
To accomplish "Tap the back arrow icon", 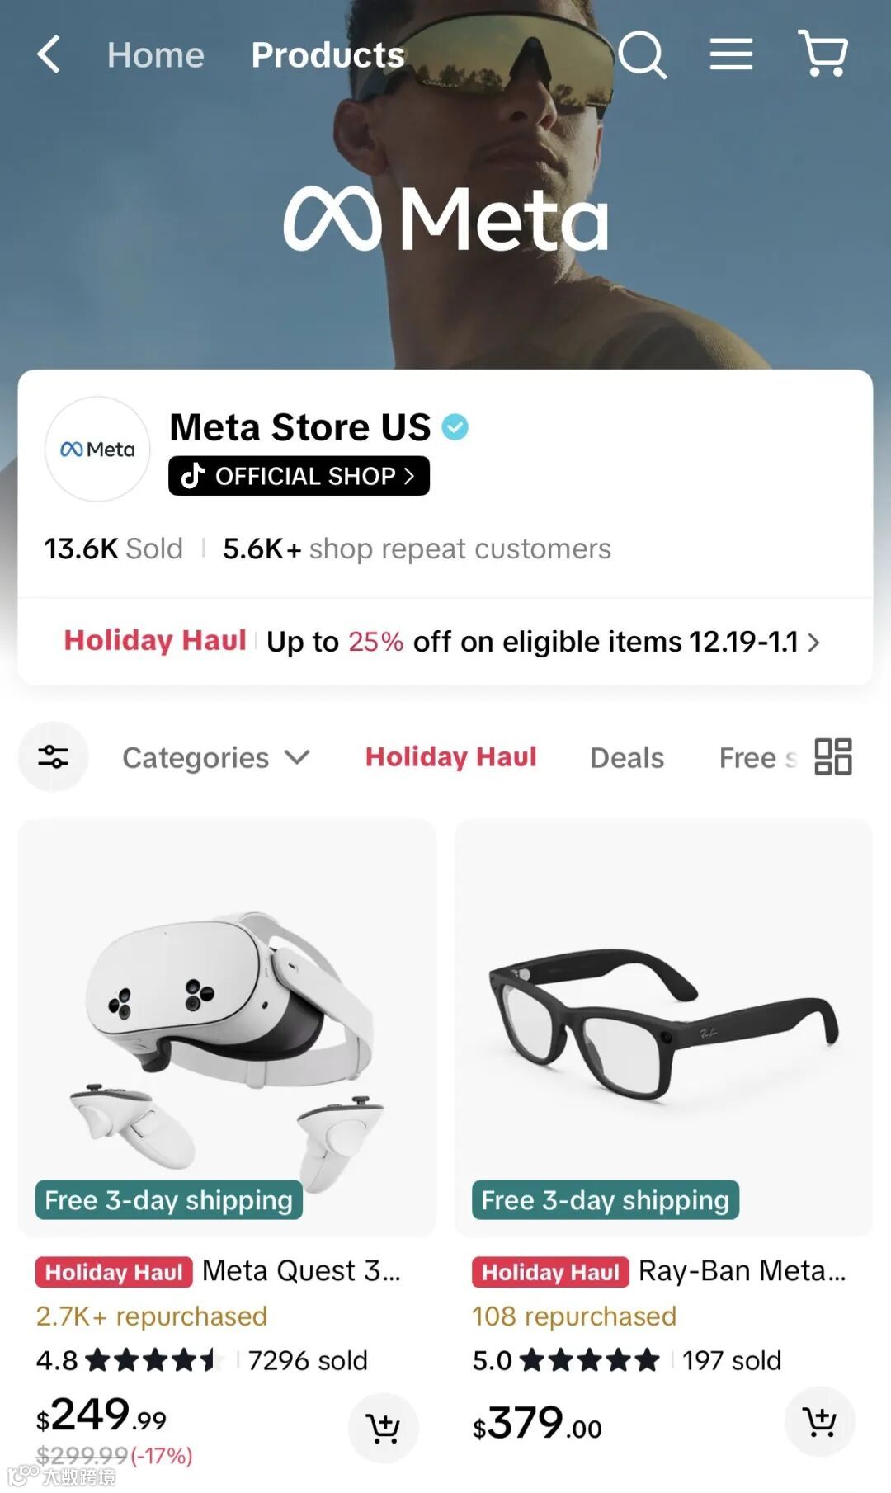I will tap(49, 54).
